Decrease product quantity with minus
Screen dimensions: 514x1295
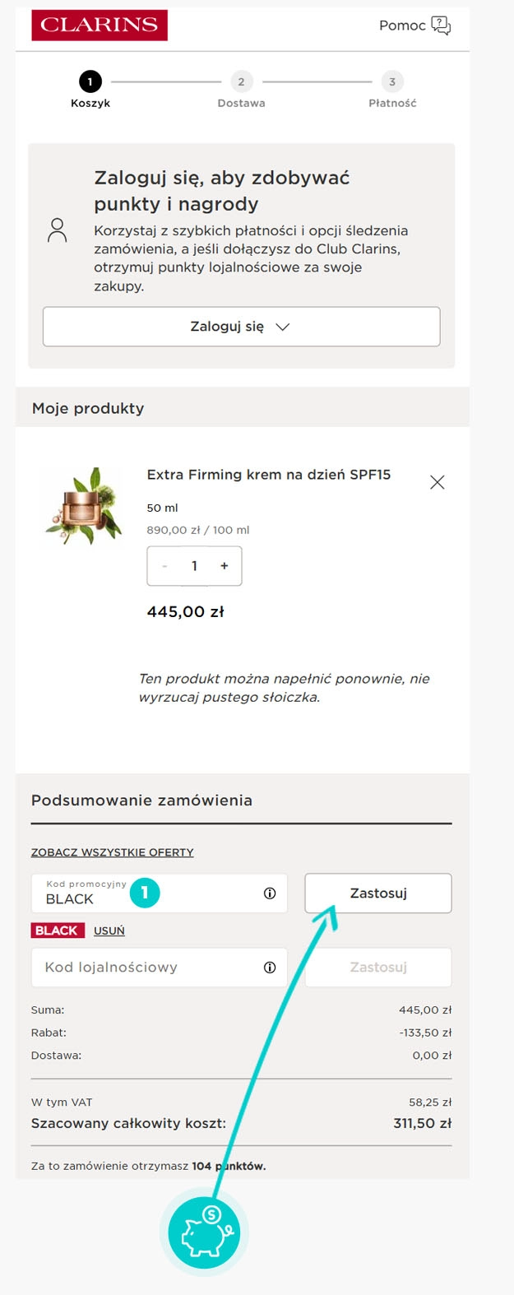tap(164, 566)
